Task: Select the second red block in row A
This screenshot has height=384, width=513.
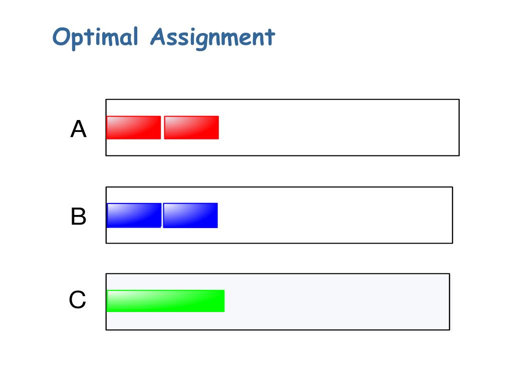Action: coord(191,127)
